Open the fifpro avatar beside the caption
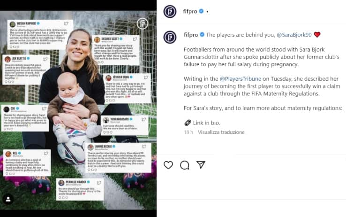Image resolution: width=346 pixels, height=217 pixels. pyautogui.click(x=170, y=37)
